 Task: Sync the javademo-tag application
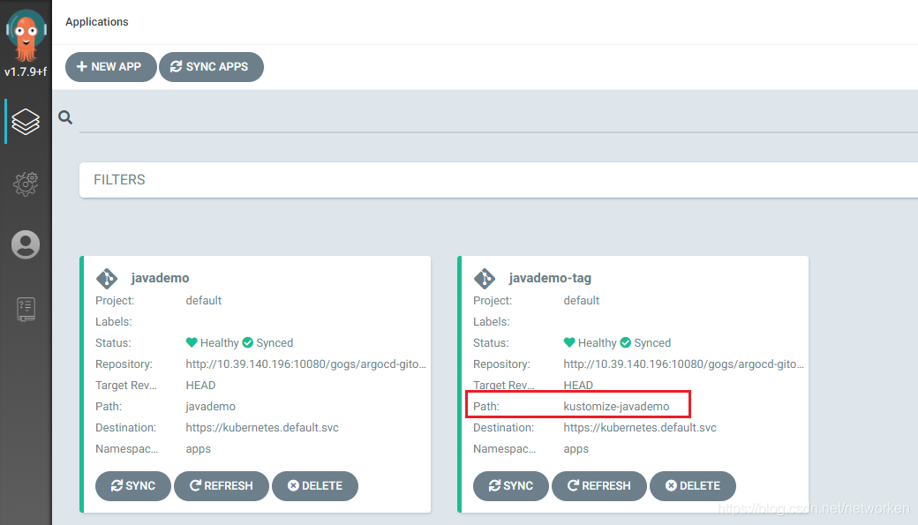510,485
